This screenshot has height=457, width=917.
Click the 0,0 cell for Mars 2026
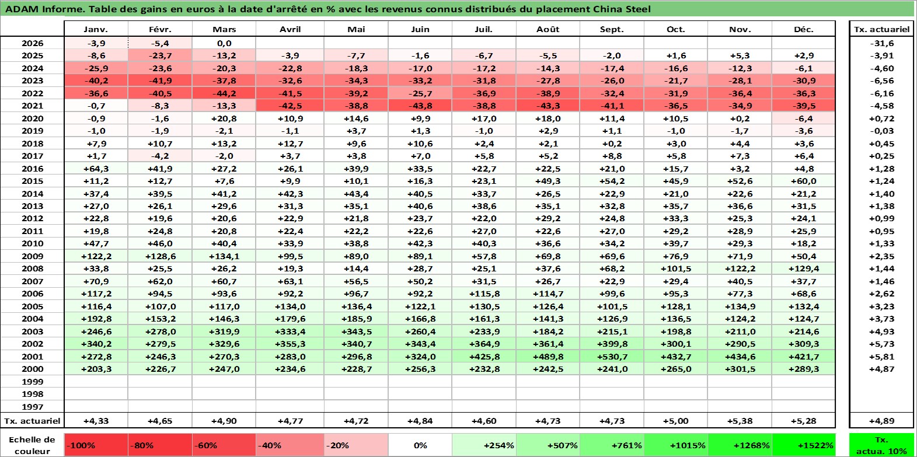point(224,43)
